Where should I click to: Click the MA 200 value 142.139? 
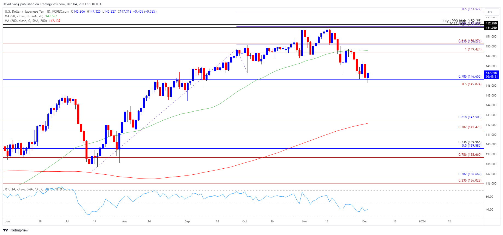click(55, 21)
